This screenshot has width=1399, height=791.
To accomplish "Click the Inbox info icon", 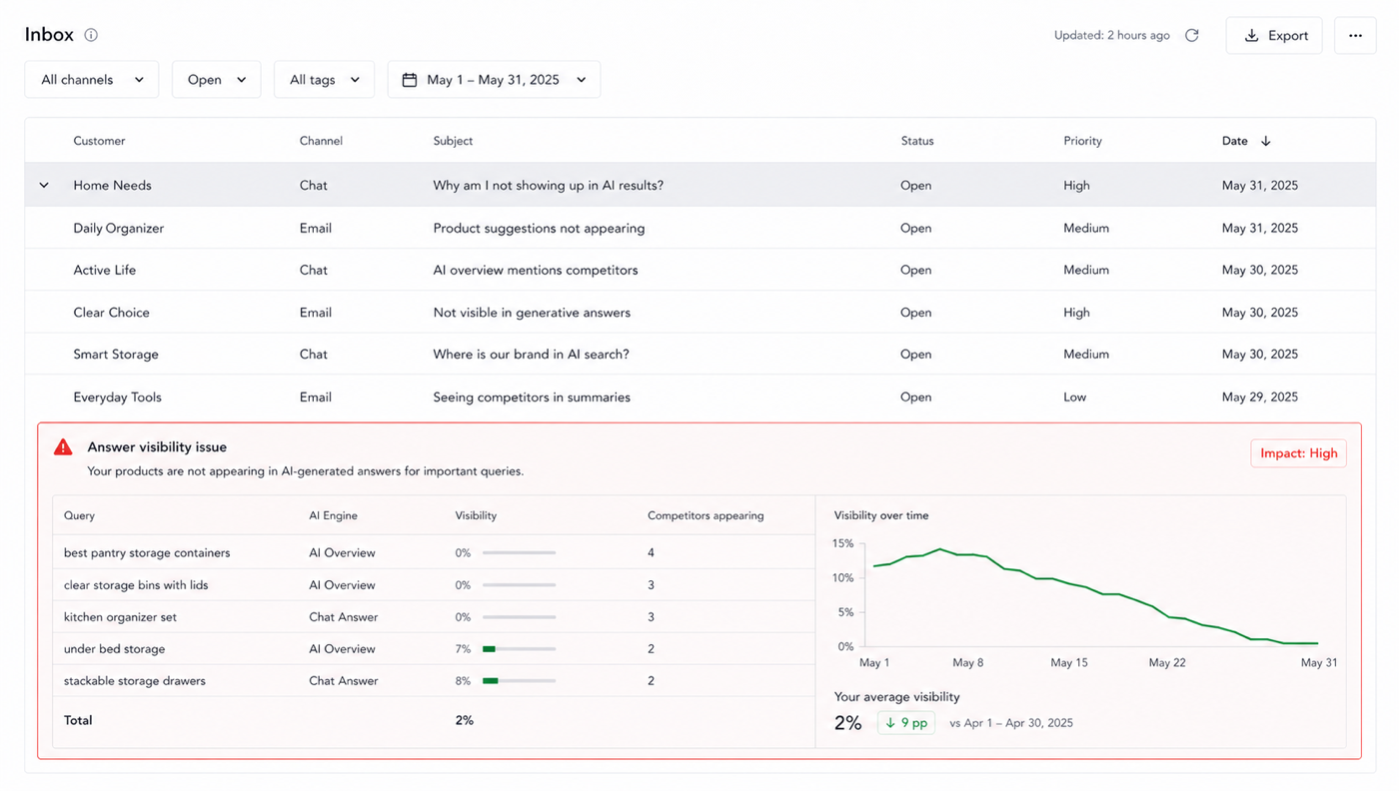I will click(91, 35).
